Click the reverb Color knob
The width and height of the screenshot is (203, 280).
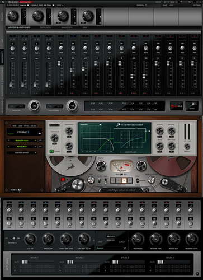(30, 239)
